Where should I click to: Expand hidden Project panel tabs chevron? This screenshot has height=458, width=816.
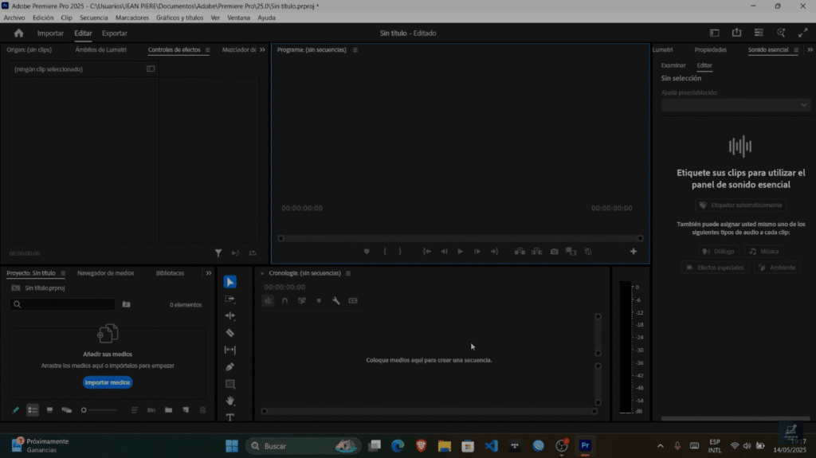click(209, 273)
